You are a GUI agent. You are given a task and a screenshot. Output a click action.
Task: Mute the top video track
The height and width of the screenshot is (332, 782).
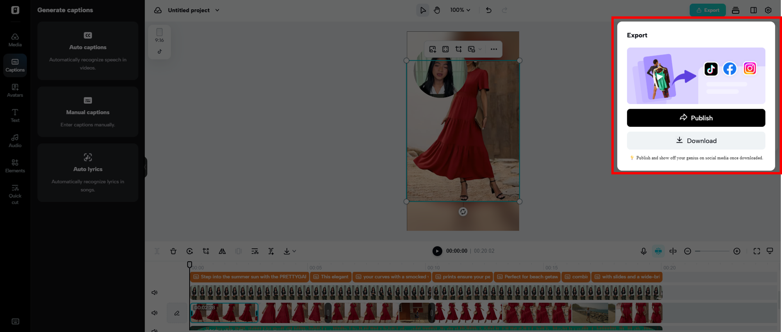pyautogui.click(x=155, y=293)
